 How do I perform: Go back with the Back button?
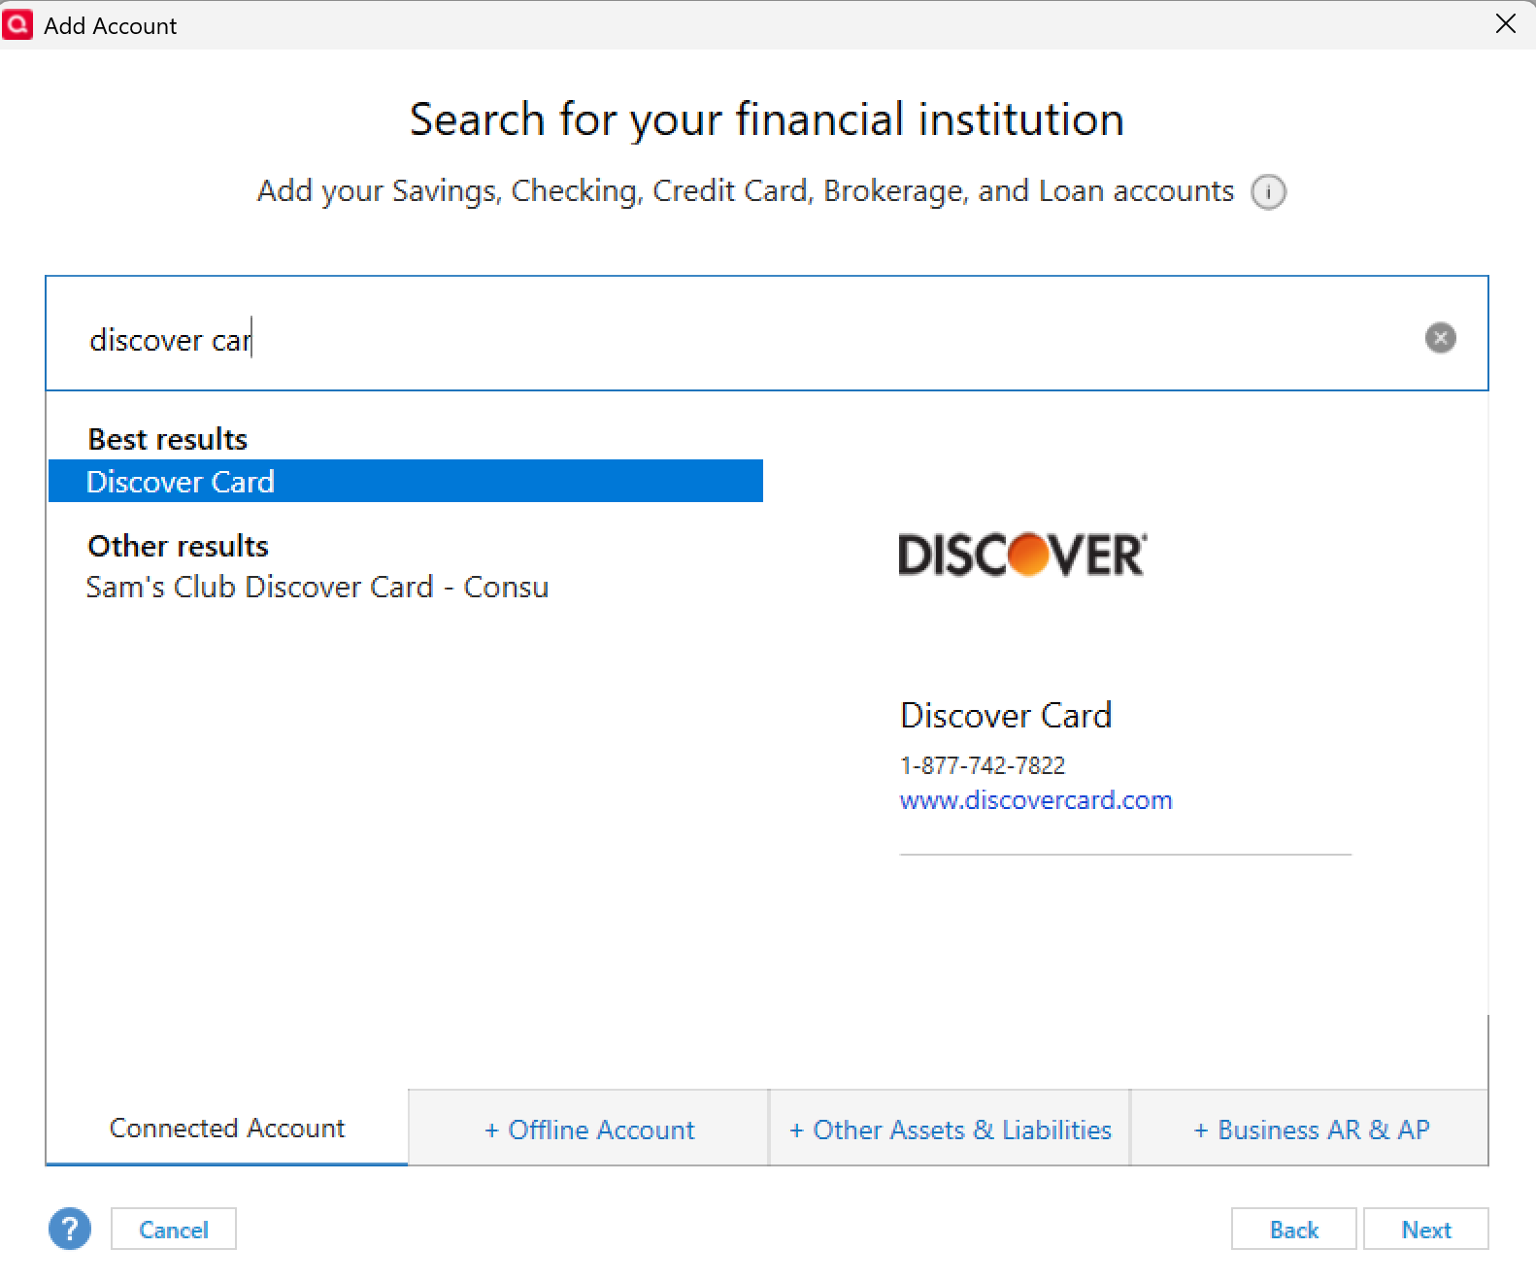(x=1294, y=1230)
